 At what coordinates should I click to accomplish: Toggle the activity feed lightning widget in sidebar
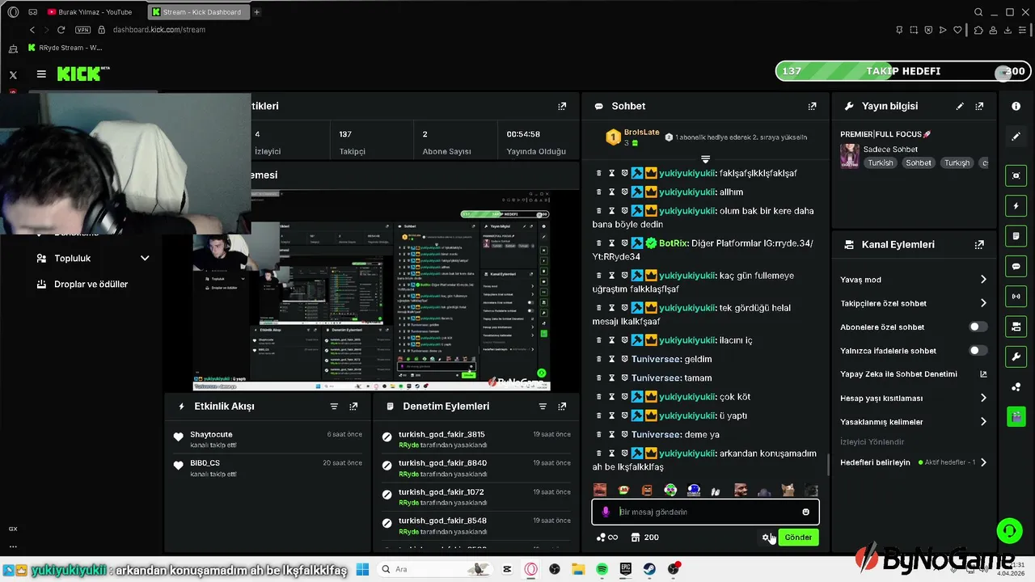click(1016, 206)
